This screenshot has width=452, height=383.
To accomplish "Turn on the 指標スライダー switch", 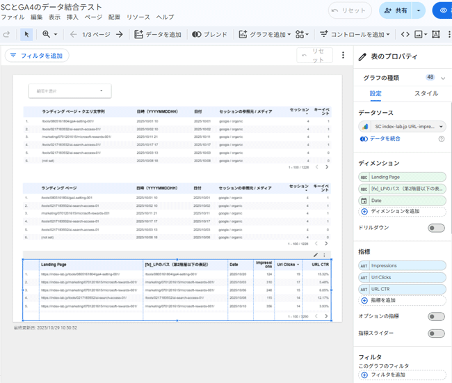I will [436, 334].
